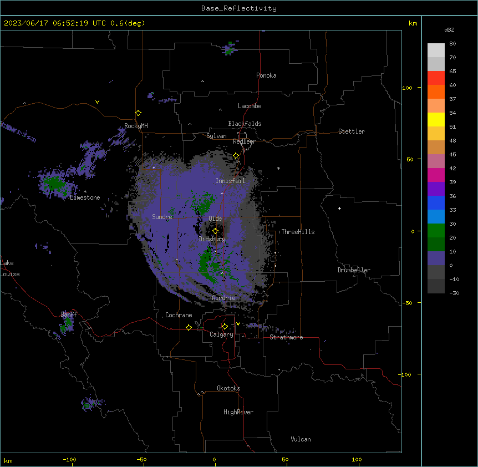Click the green echo core south of Didsbury
The image size is (478, 467).
207,265
